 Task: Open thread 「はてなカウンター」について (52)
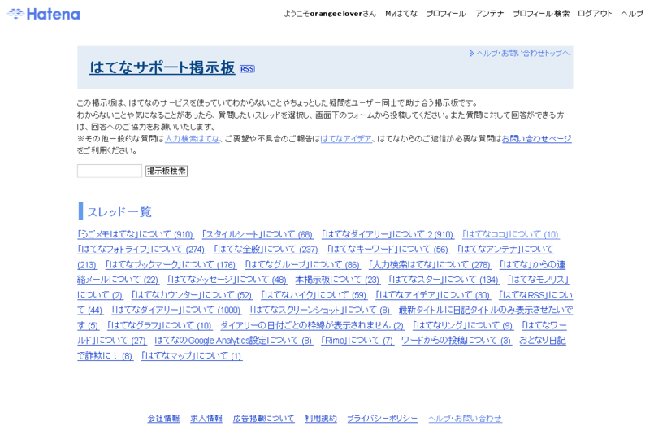(x=192, y=295)
